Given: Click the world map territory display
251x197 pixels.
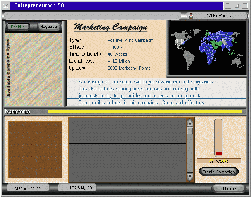Looking at the screenshot, I should [208, 48].
